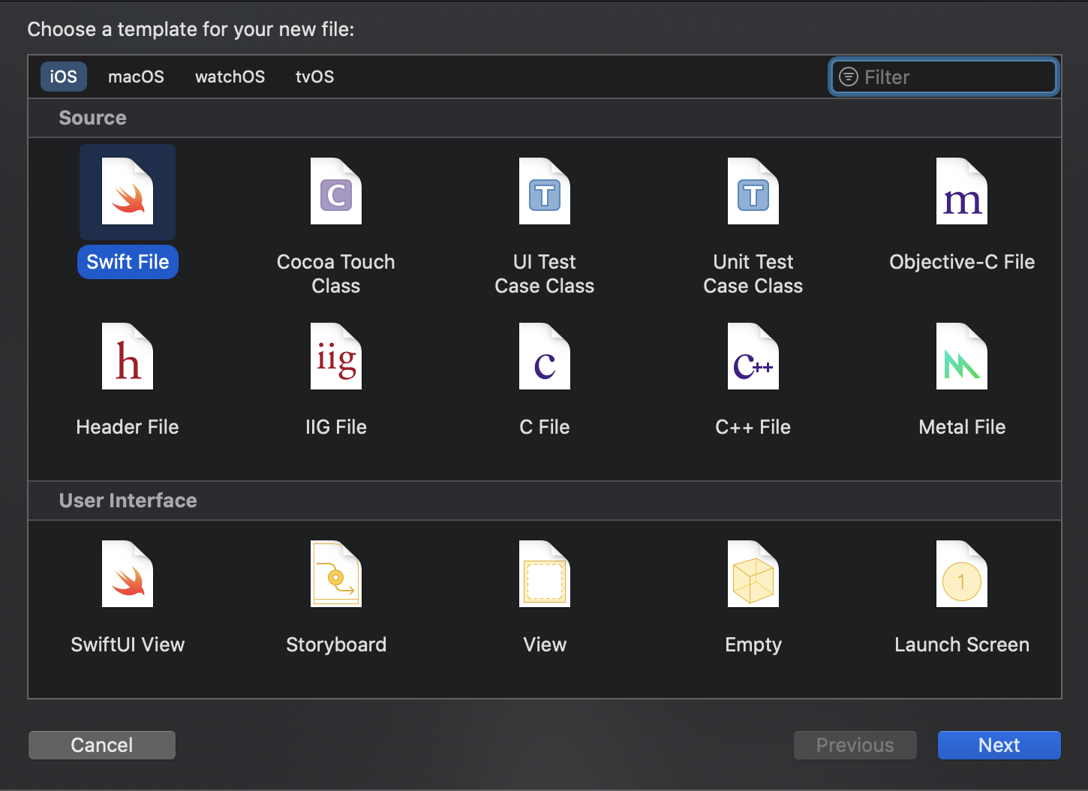Switch to the macOS tab

pos(136,77)
